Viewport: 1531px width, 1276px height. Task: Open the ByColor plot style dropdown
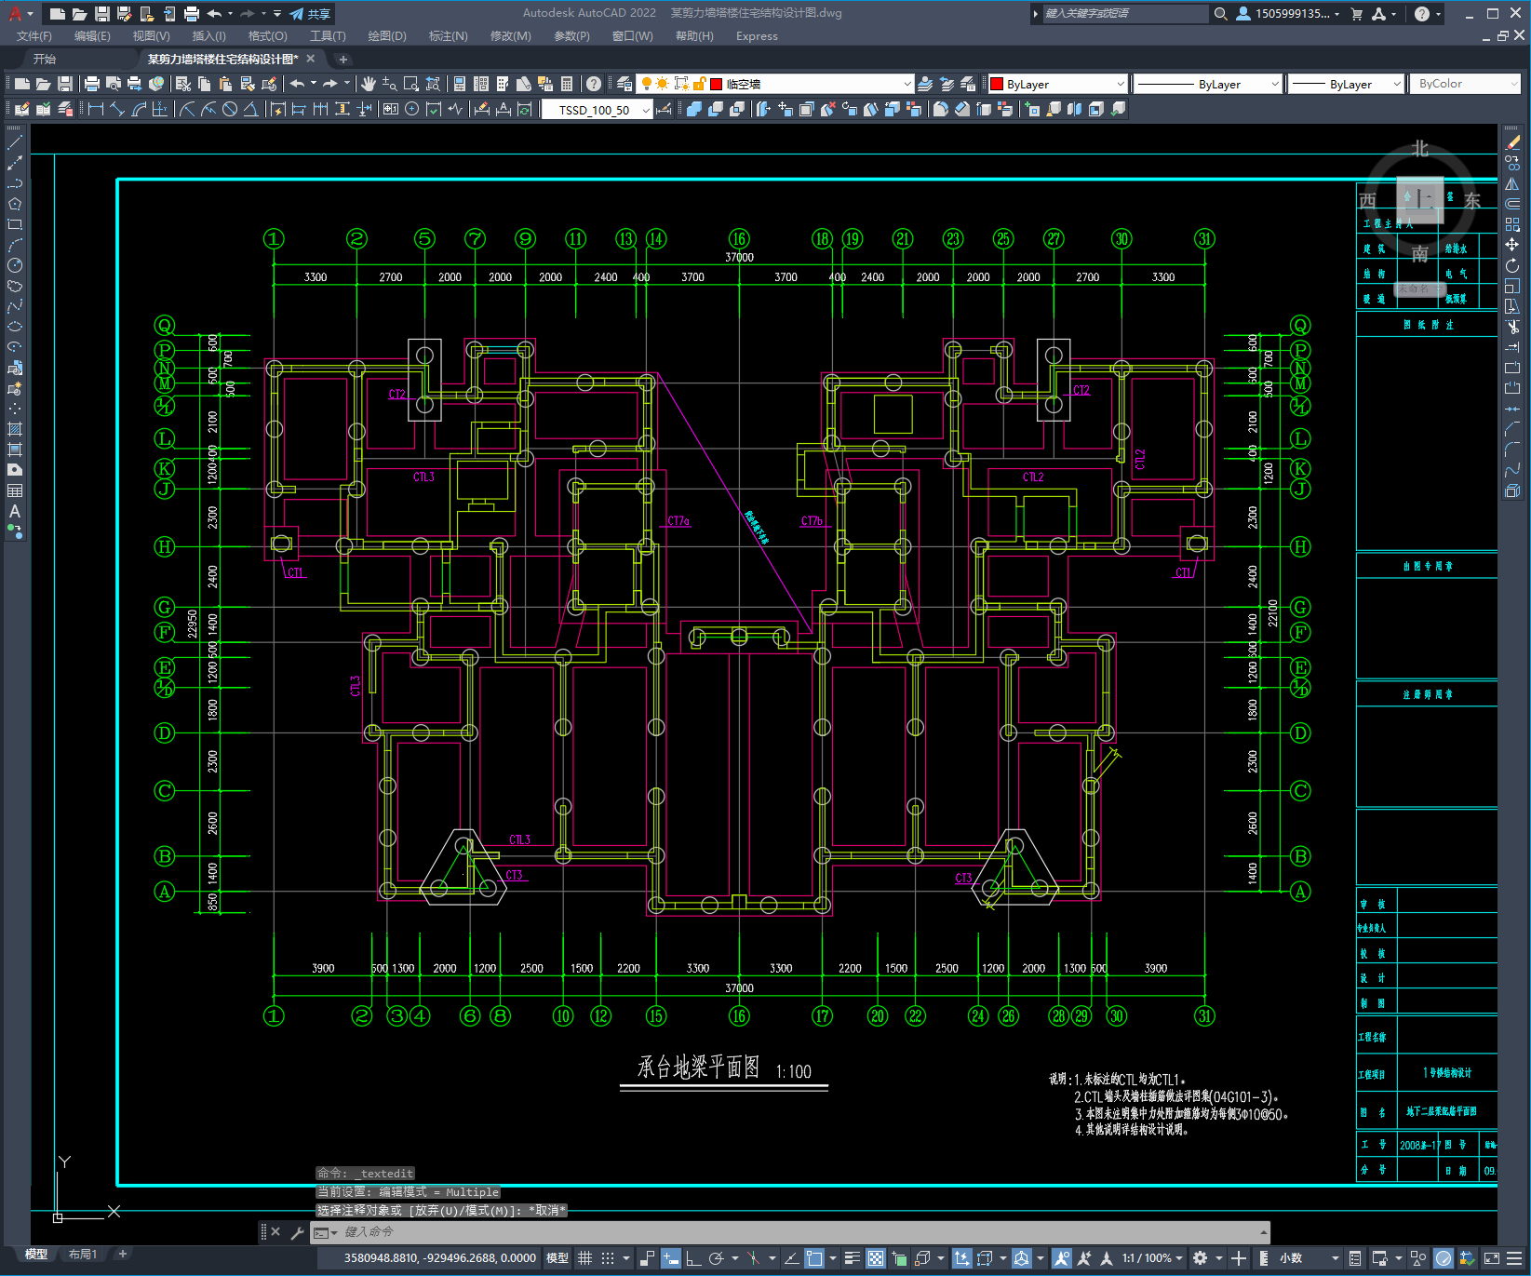pos(1466,84)
